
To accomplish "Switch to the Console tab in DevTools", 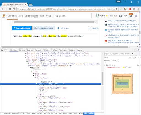I will pyautogui.click(x=22, y=50).
